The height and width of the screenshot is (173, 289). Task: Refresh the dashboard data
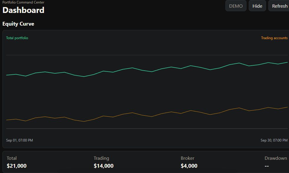(x=279, y=6)
